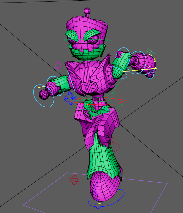
Task: Click the yellow L marker at foot
Action: pos(99,202)
